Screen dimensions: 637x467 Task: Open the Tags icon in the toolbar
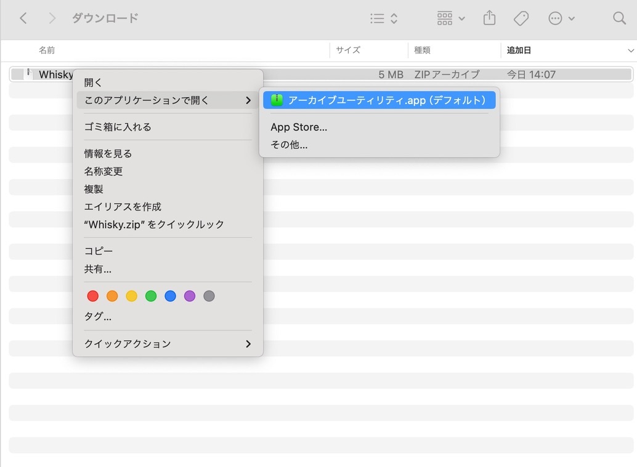pos(521,18)
